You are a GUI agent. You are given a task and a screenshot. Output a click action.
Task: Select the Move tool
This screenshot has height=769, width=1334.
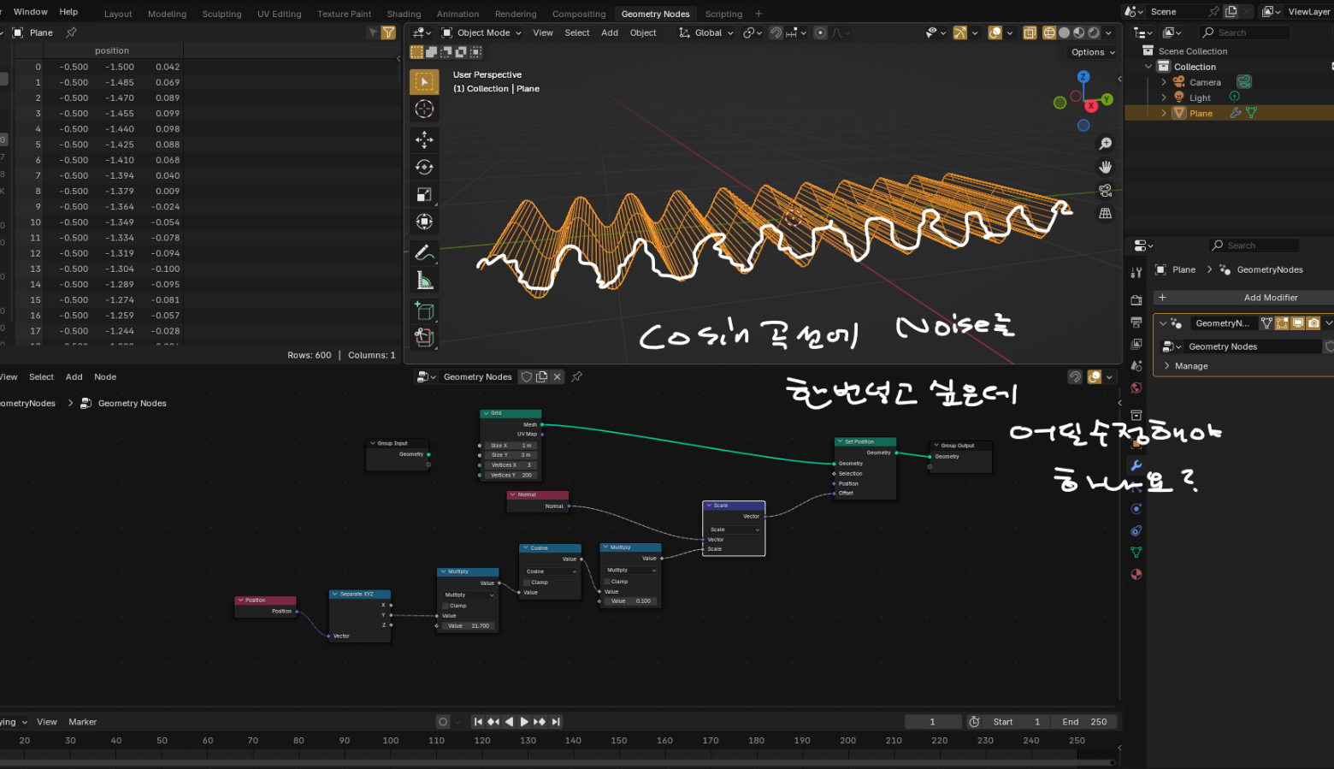pyautogui.click(x=424, y=139)
